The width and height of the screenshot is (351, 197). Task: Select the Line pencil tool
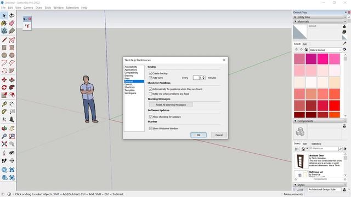point(4,40)
